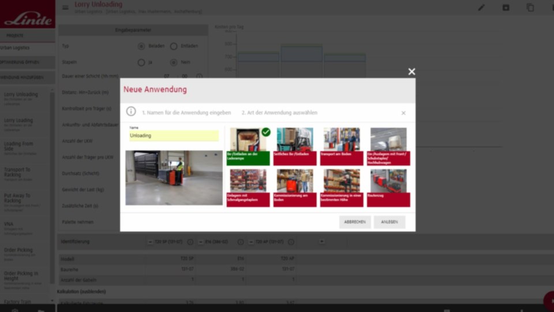
Task: Click the pencil edit icon in the header
Action: click(x=481, y=8)
